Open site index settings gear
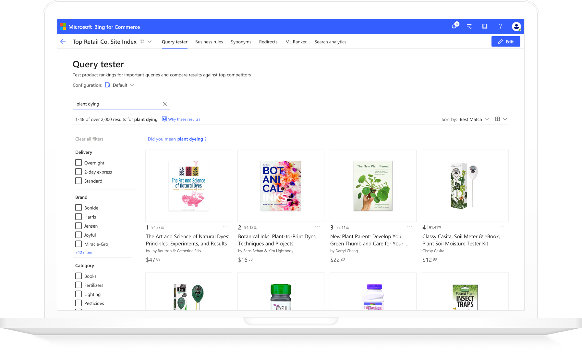 pos(142,41)
